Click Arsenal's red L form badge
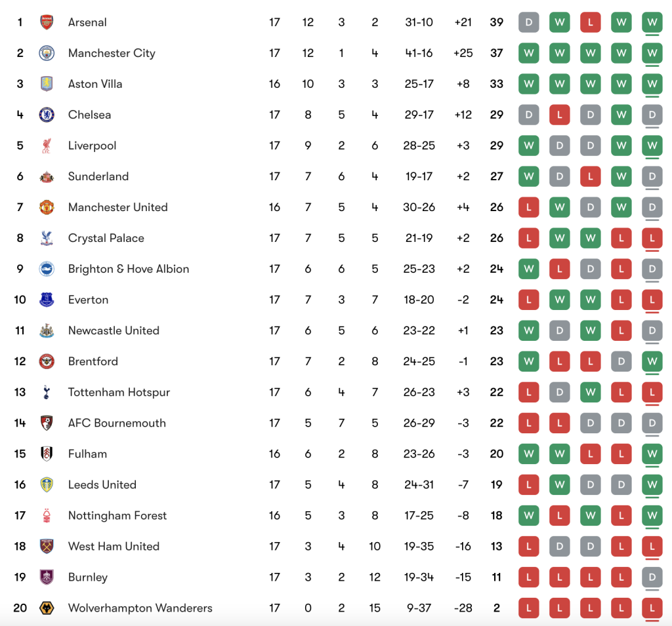Viewport: 672px width, 626px height. (x=591, y=22)
